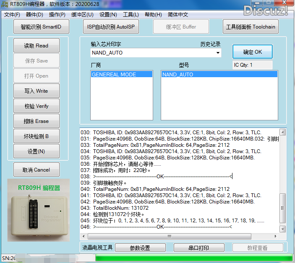Viewport: 295px width, 263px height.
Task: Confirm with 确定 OK button
Action: click(253, 52)
